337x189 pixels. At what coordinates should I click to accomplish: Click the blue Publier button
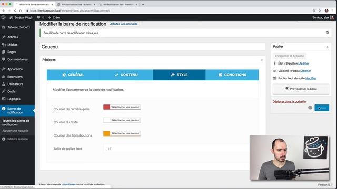[x=322, y=108]
